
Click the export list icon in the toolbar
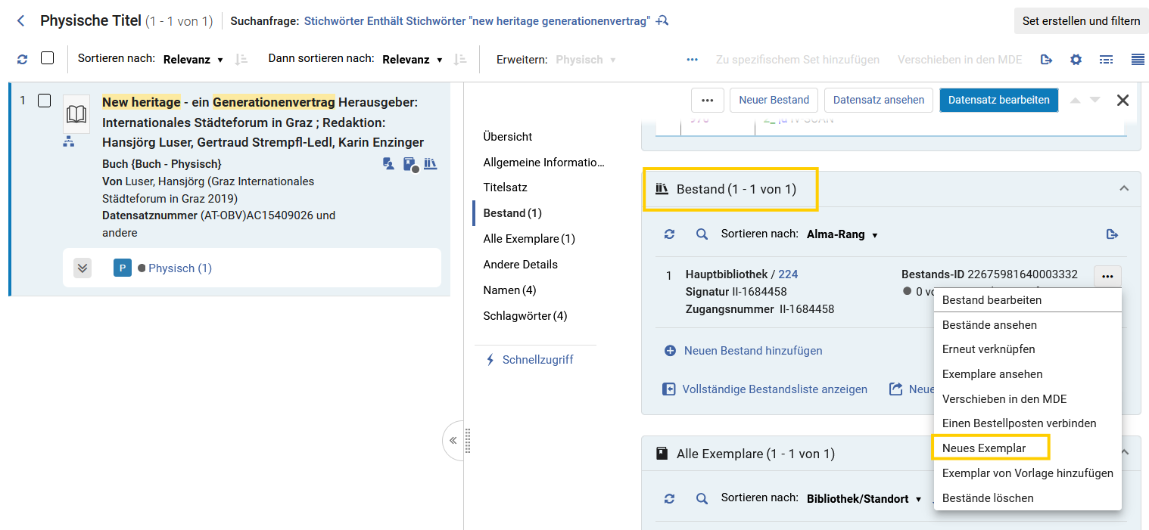coord(1046,59)
